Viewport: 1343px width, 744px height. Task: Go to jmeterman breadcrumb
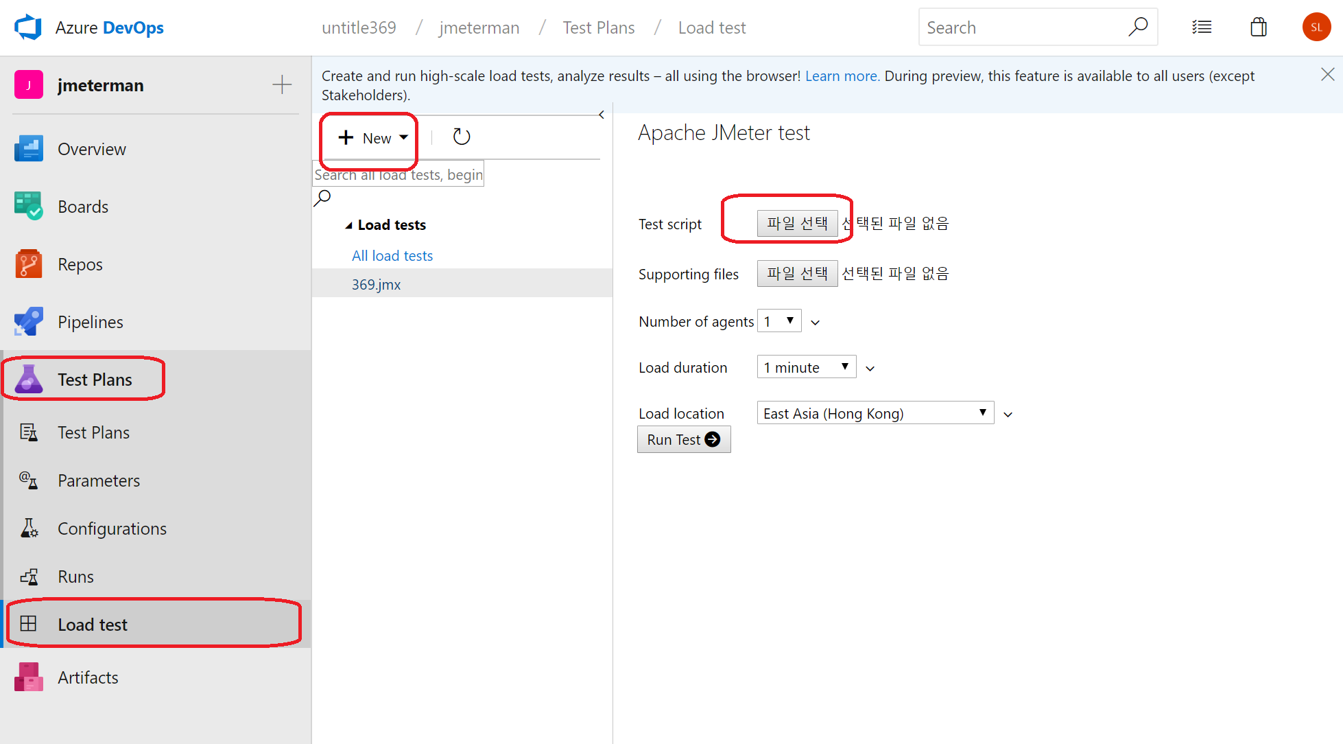[479, 27]
